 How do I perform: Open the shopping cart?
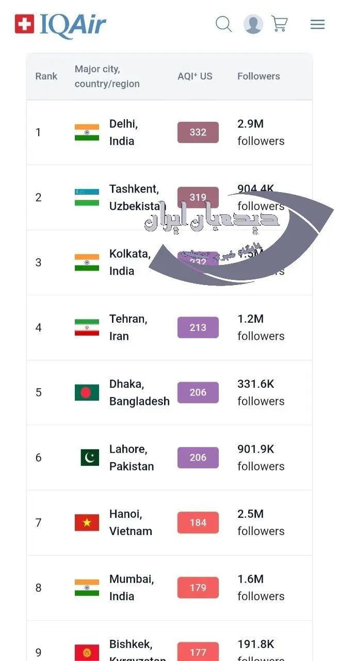pos(280,24)
